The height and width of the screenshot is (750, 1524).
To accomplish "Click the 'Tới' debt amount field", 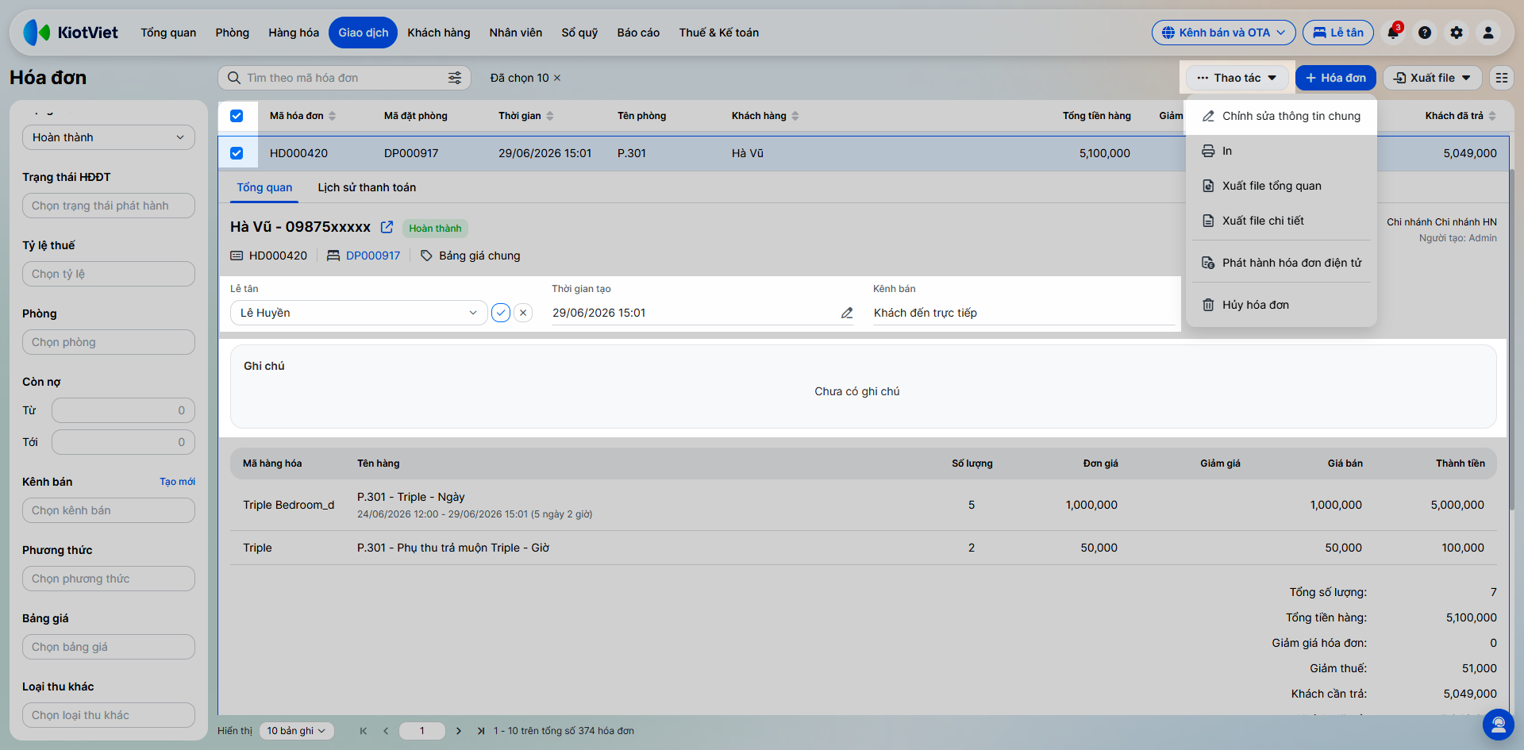I will (x=123, y=442).
